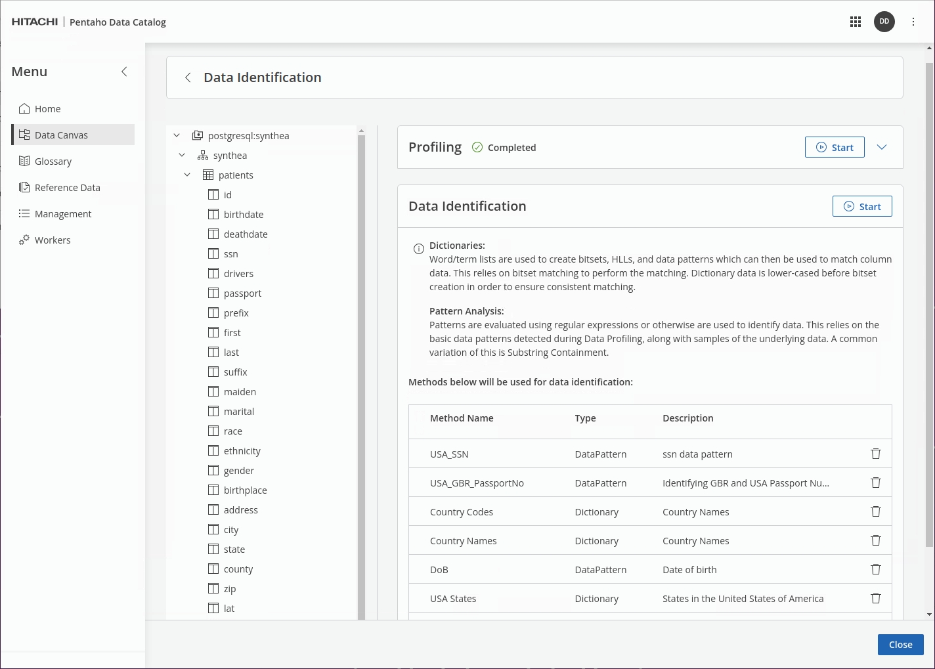Image resolution: width=935 pixels, height=669 pixels.
Task: Go to Workers in the menu
Action: coord(53,240)
